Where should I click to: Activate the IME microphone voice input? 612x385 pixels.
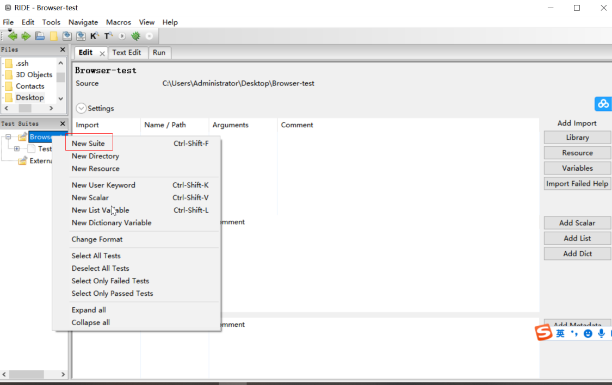[602, 333]
